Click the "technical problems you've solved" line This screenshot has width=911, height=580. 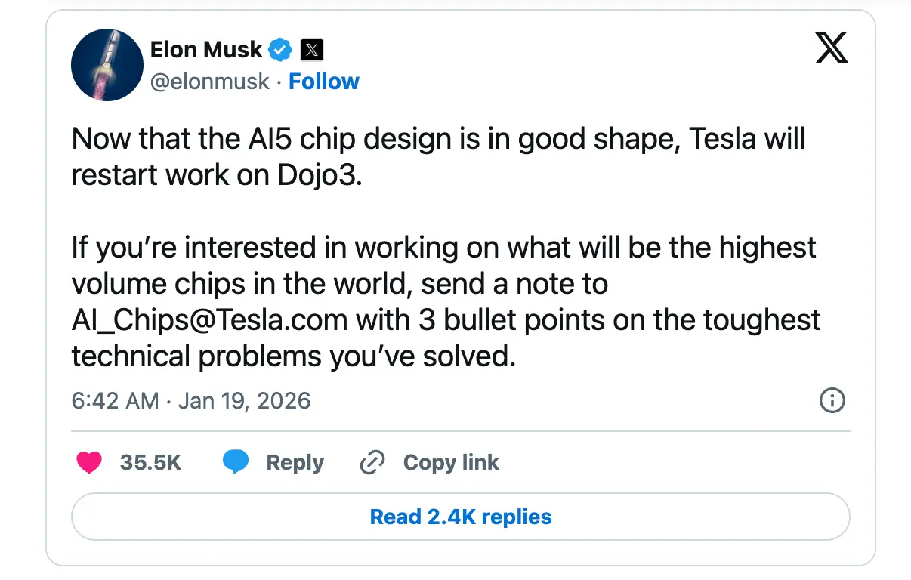click(293, 356)
